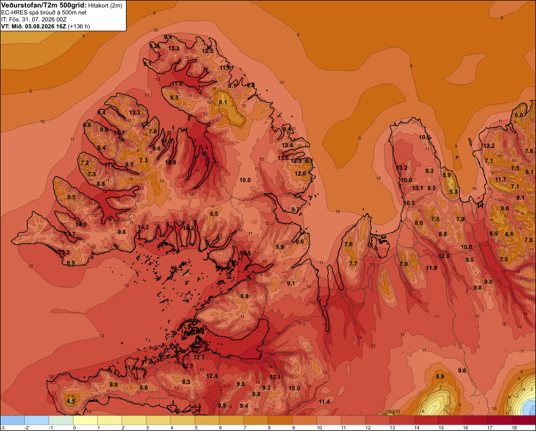Select the EC-HRES spá brúuð á 500m net line
The width and height of the screenshot is (536, 431).
[x=44, y=12]
